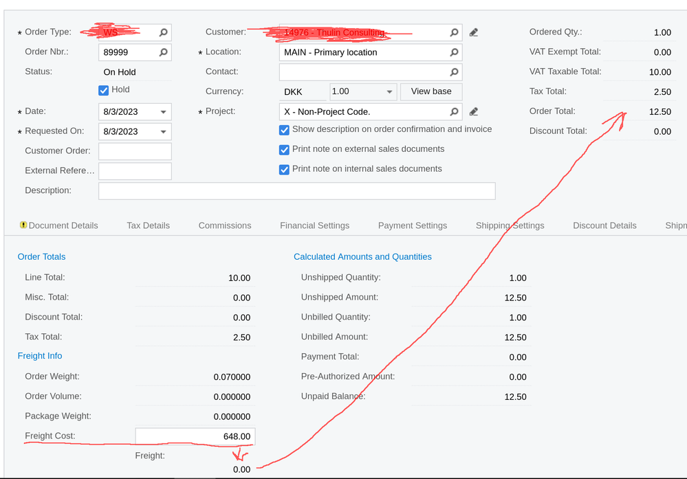Open Order Type lookup magnifier
This screenshot has height=479, width=687.
[163, 32]
